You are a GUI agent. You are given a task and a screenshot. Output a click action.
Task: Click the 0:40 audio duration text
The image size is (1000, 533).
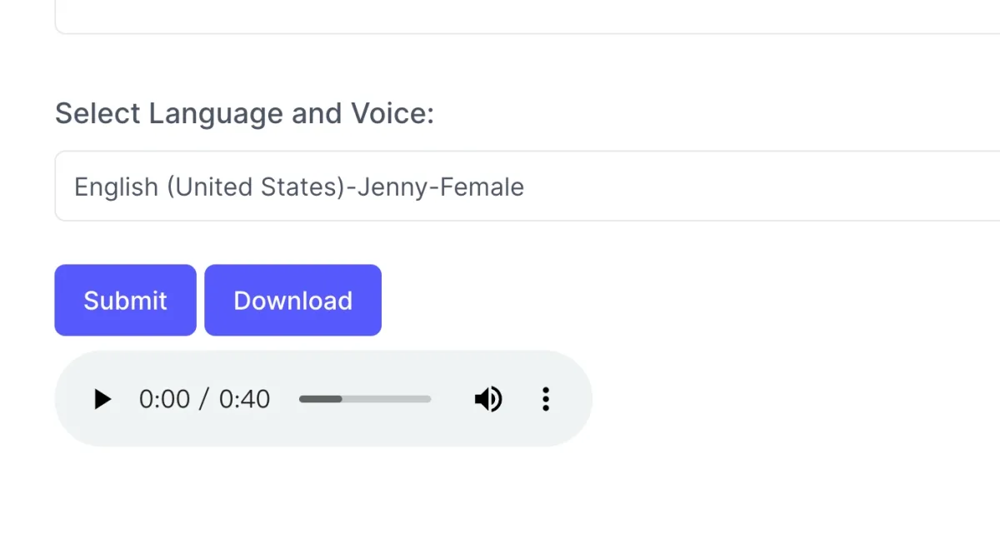coord(245,400)
